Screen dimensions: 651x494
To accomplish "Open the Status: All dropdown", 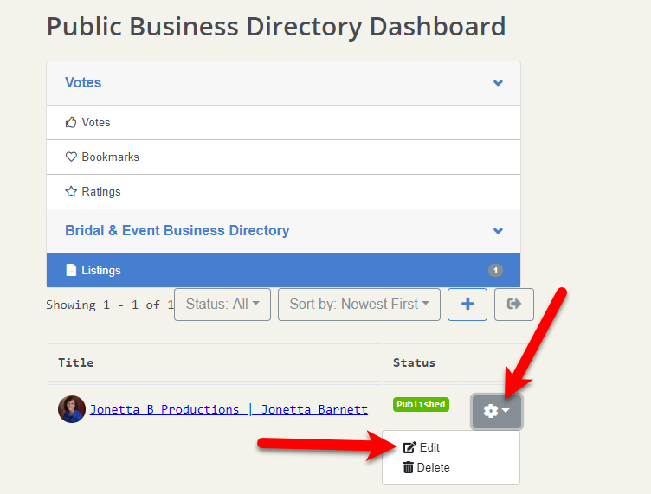I will (222, 305).
